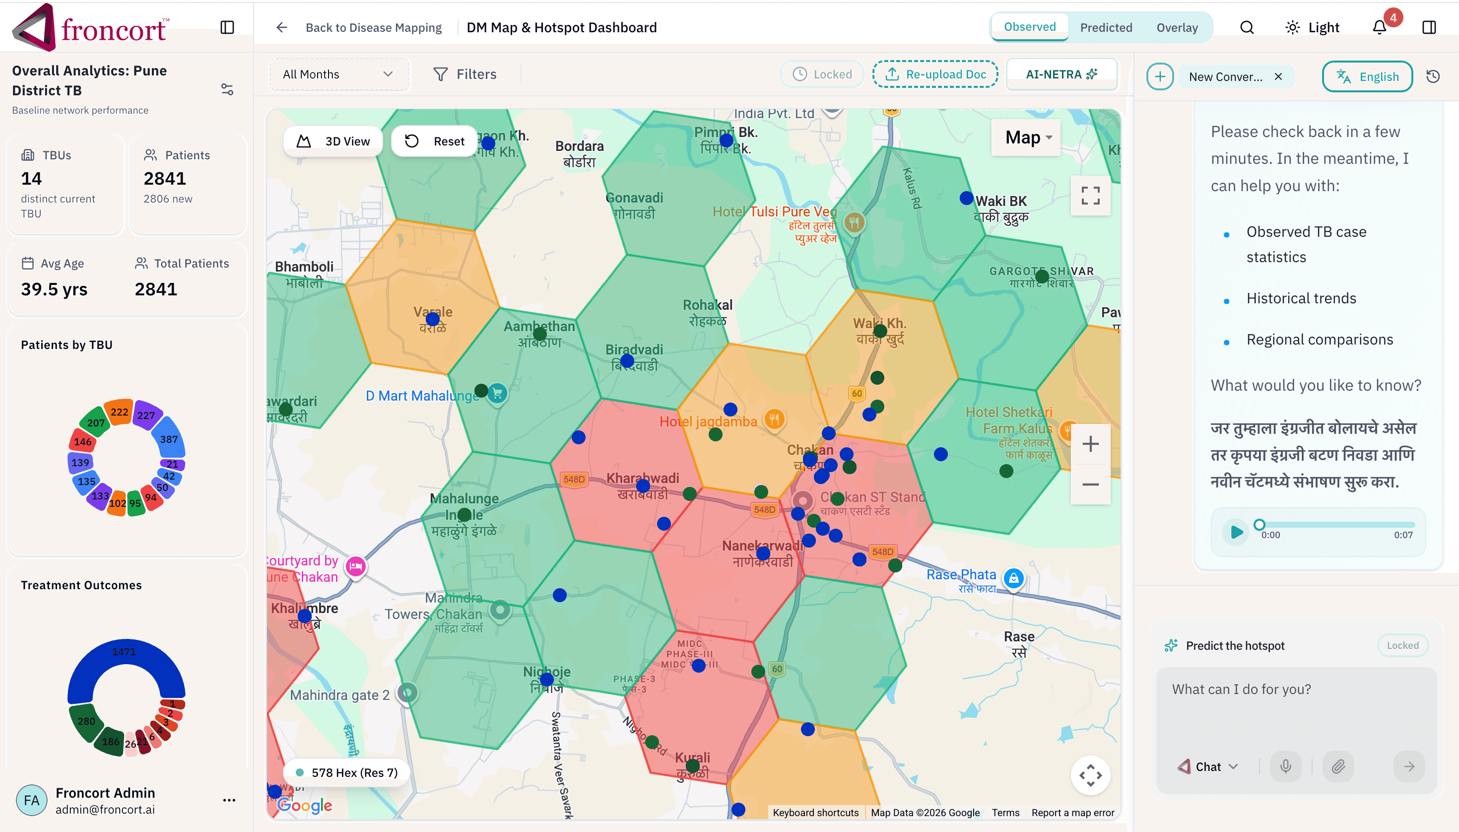Viewport: 1459px width, 832px height.
Task: Collapse the left sidebar panel
Action: [x=228, y=27]
